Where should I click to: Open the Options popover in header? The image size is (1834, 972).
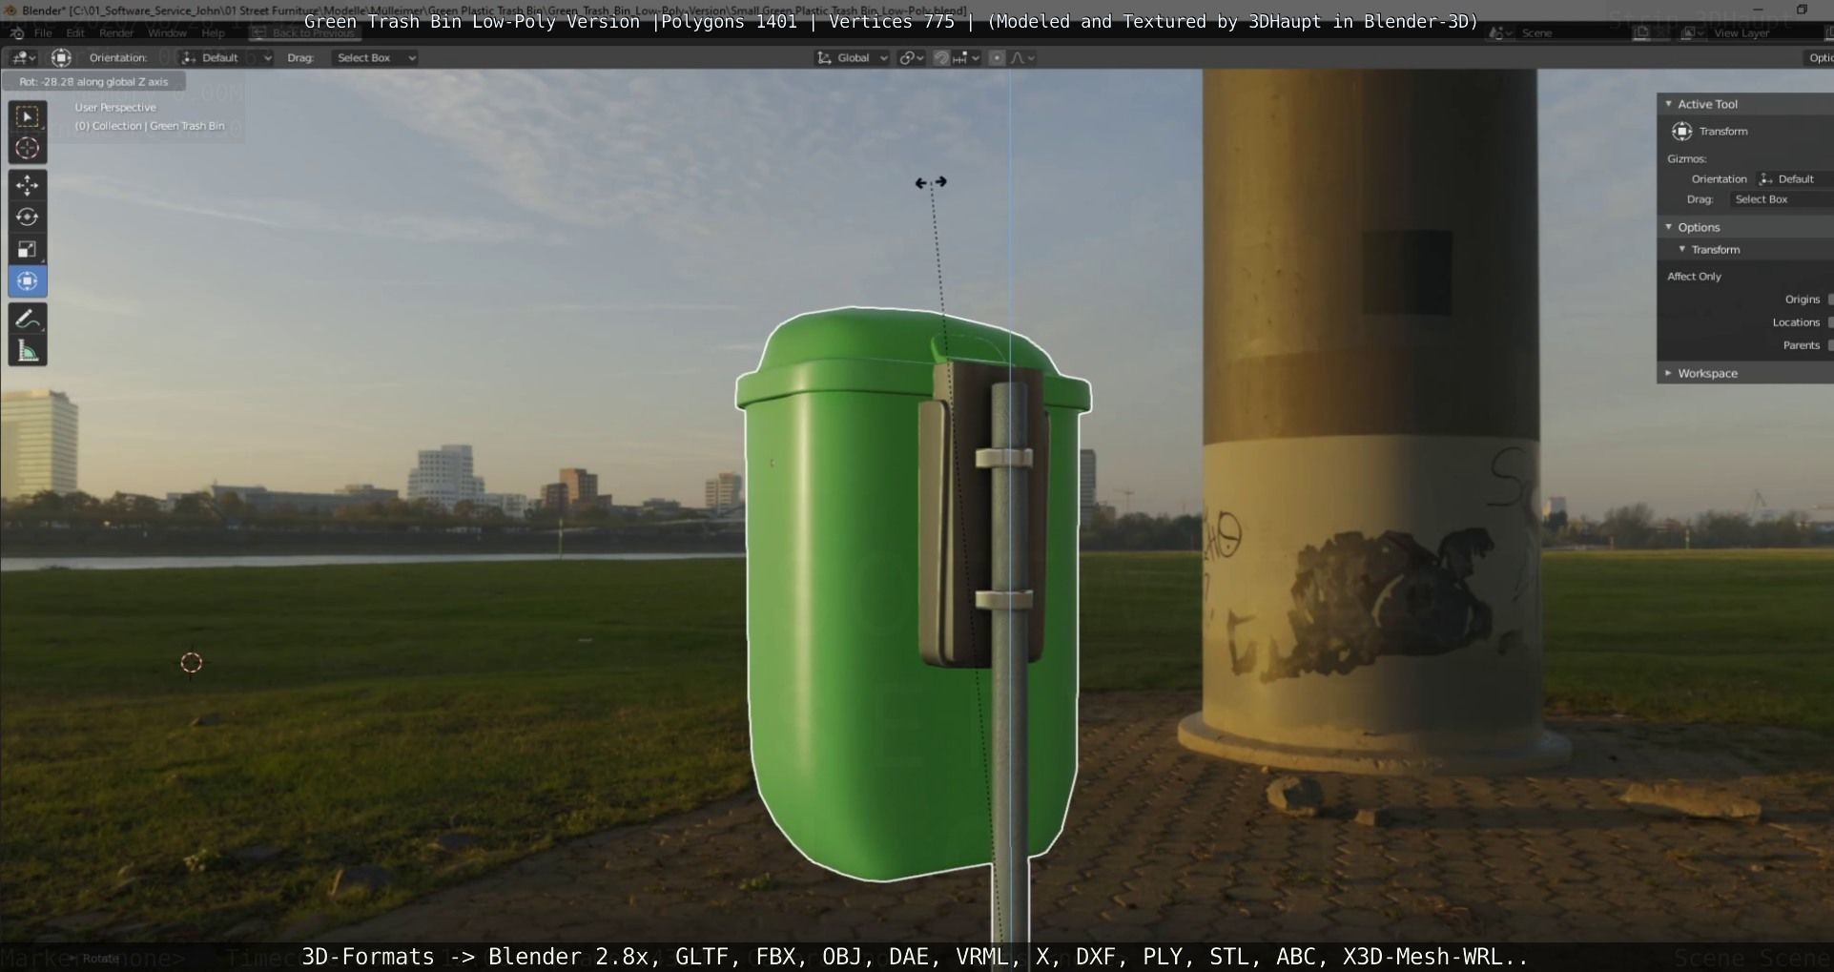click(x=1820, y=58)
